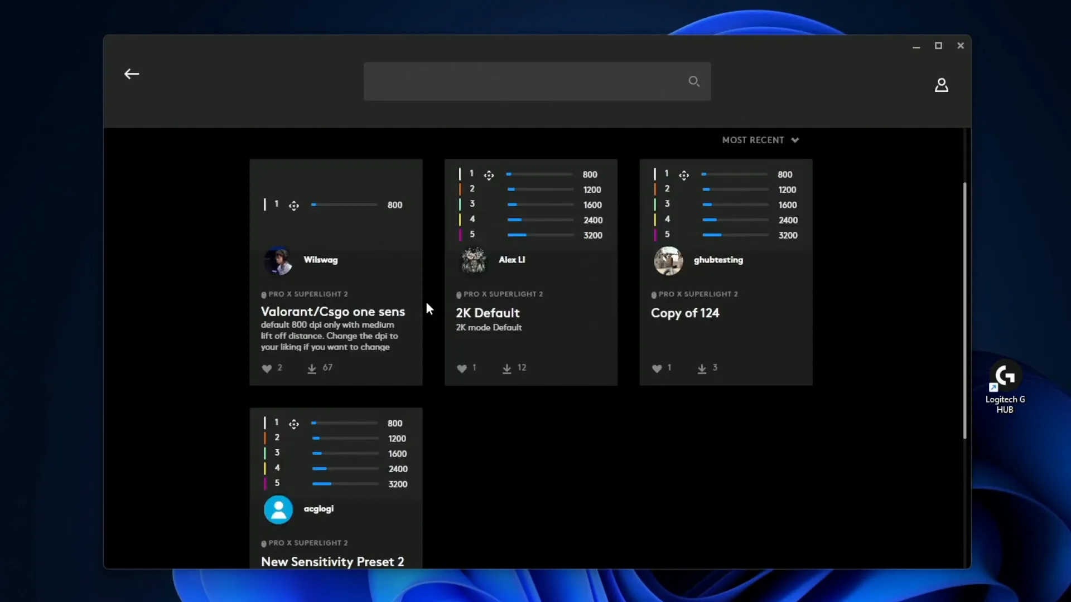The height and width of the screenshot is (602, 1071).
Task: Download the Copy of 124 preset
Action: pyautogui.click(x=702, y=368)
